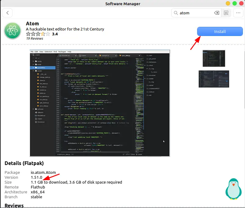
Task: Click the "Reviews" section heading
Action: coord(14,205)
